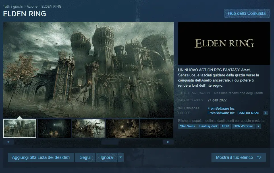Image resolution: width=274 pixels, height=173 pixels.
Task: Click the release date 21 gen 2022
Action: 217,100
